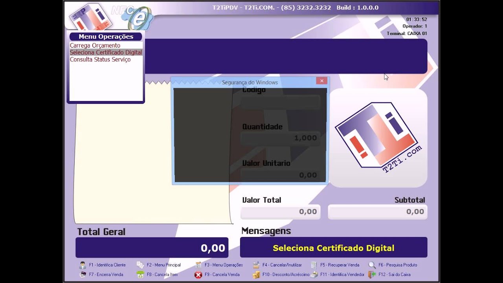The image size is (503, 283).
Task: Click the NFC-e logo in header
Action: pyautogui.click(x=132, y=18)
